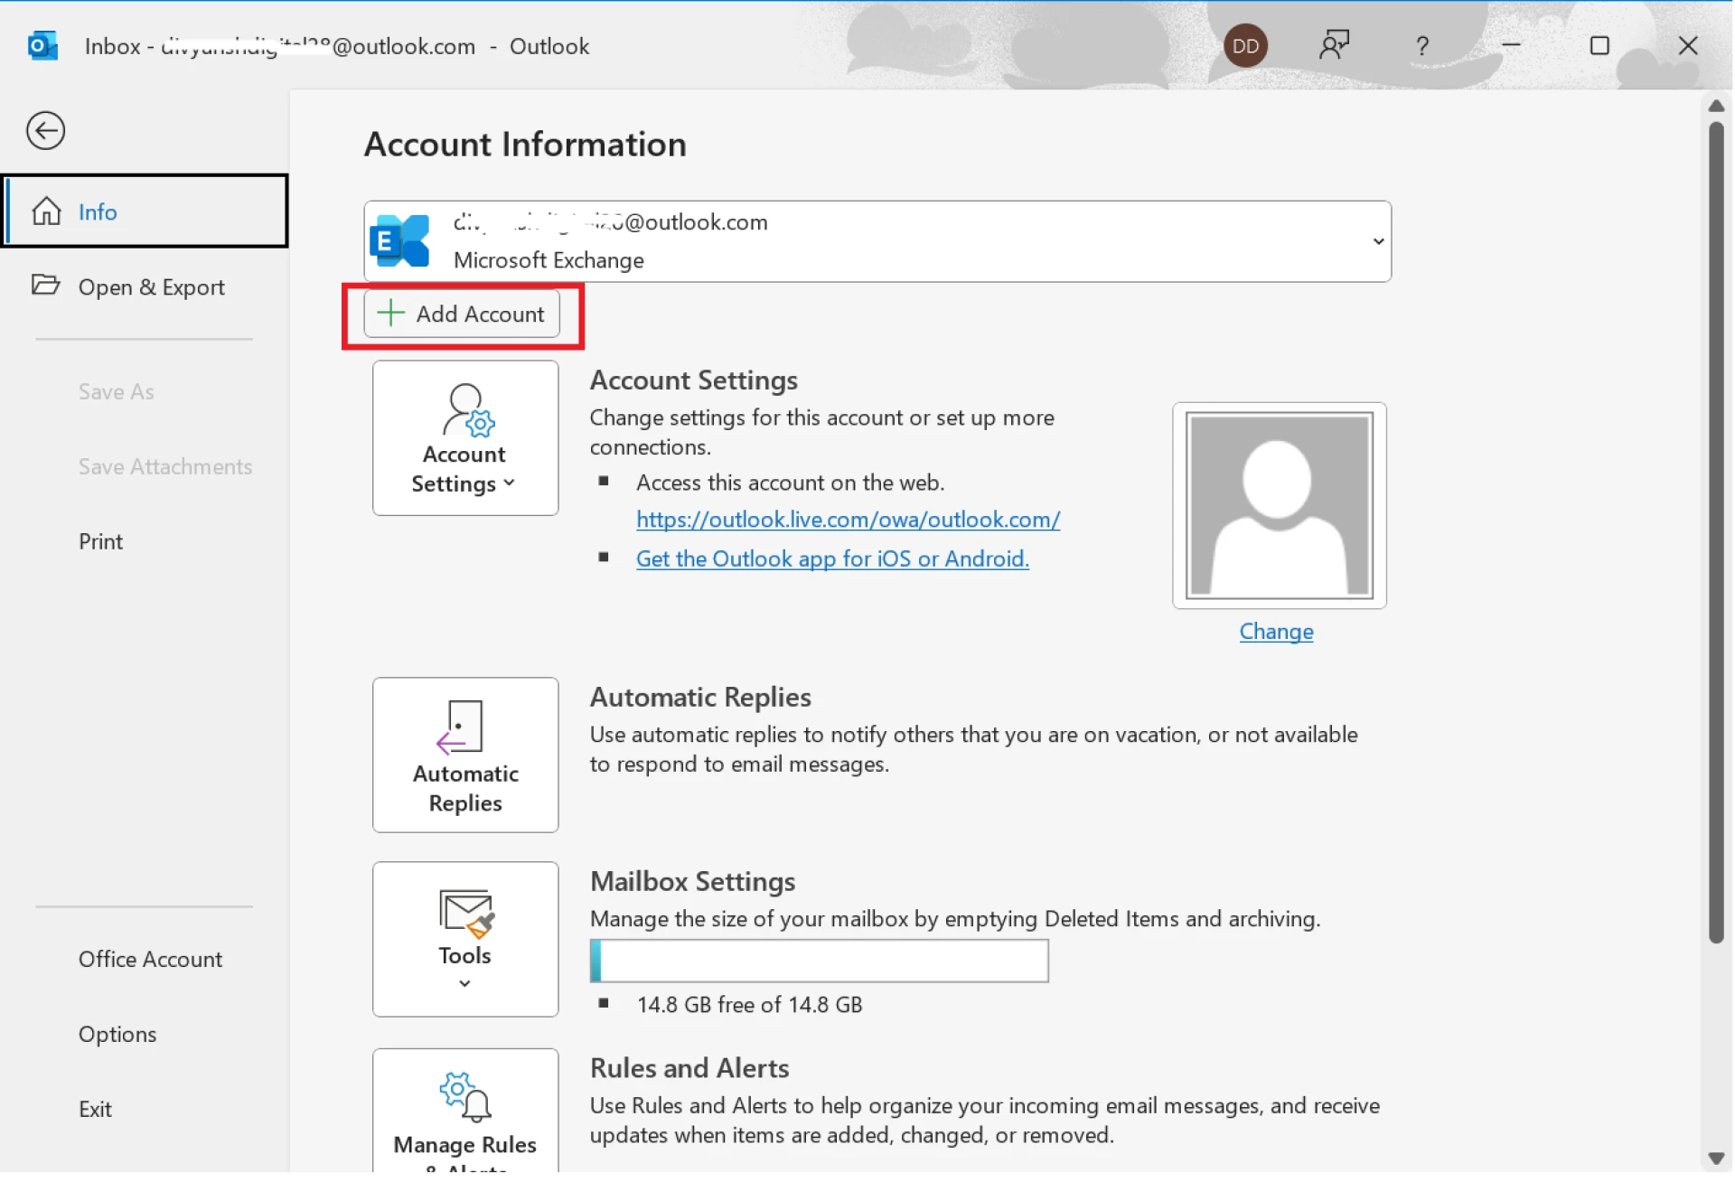Click the Outlook app icon in title bar
Viewport: 1735px width, 1182px height.
click(x=42, y=44)
